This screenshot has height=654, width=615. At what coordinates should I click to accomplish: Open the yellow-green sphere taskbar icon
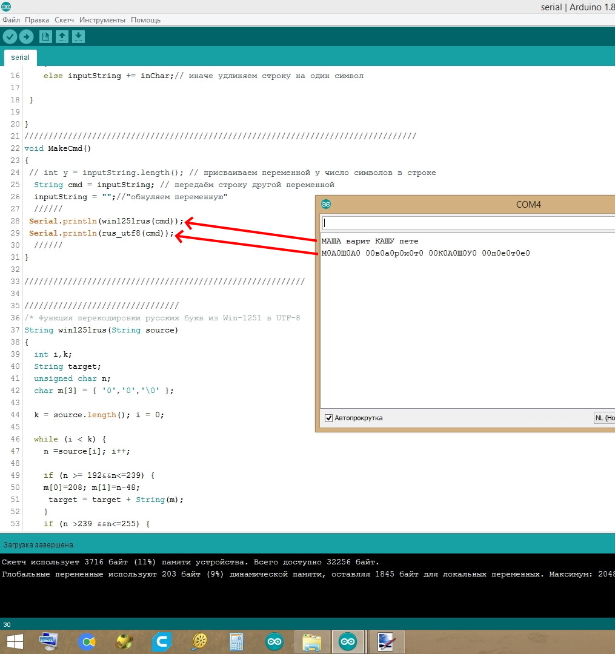point(124,641)
